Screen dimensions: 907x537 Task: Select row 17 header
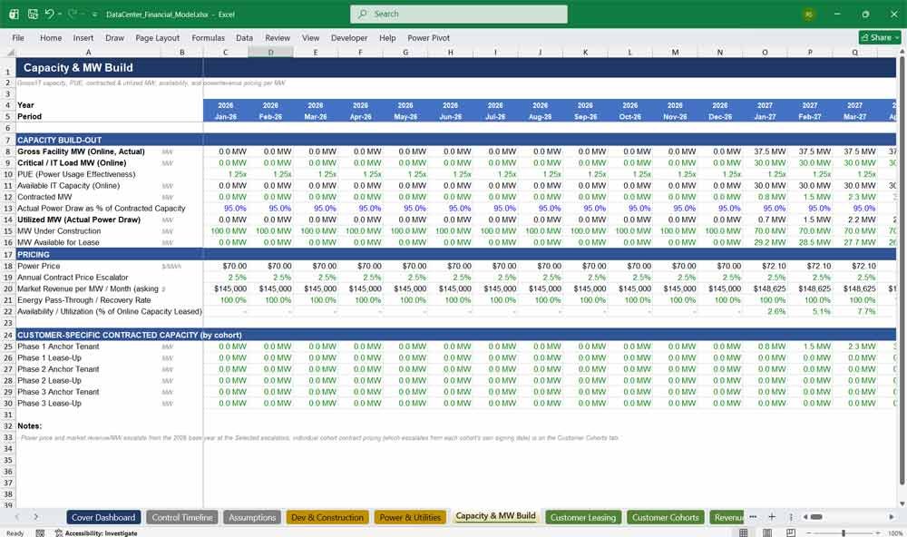[8, 255]
